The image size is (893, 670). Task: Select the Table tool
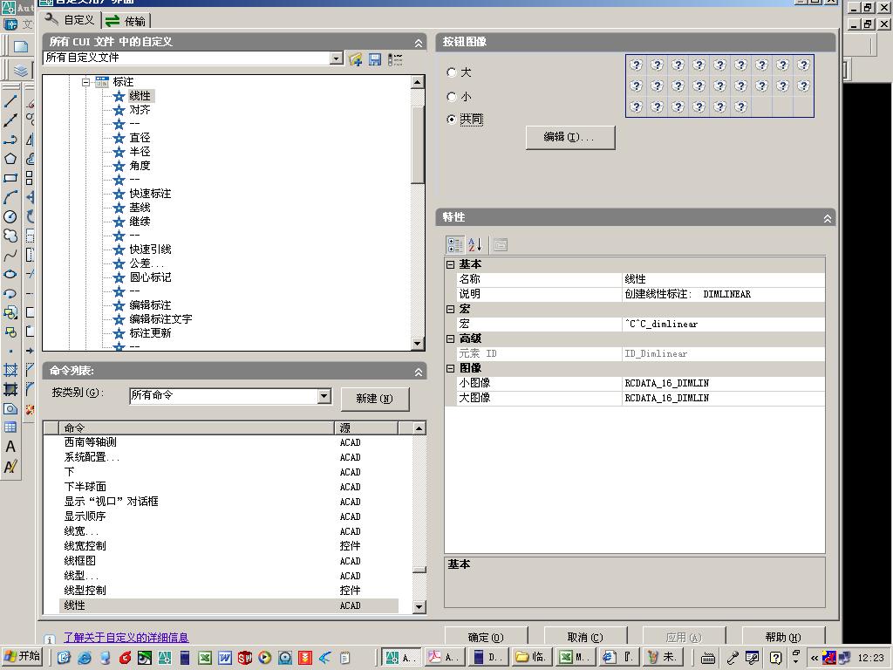pos(10,427)
